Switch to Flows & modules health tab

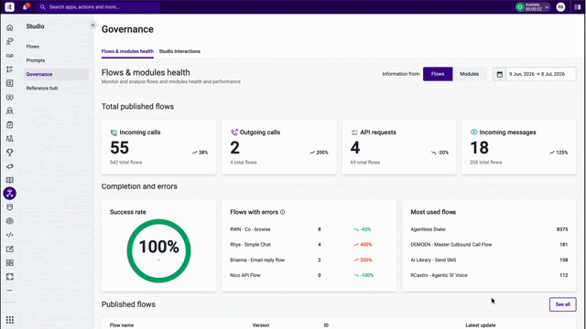point(127,51)
